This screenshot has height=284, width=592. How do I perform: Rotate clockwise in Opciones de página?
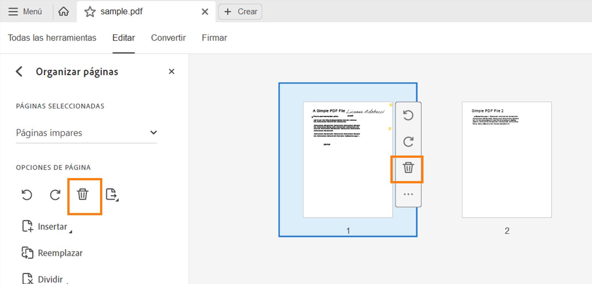click(x=55, y=195)
